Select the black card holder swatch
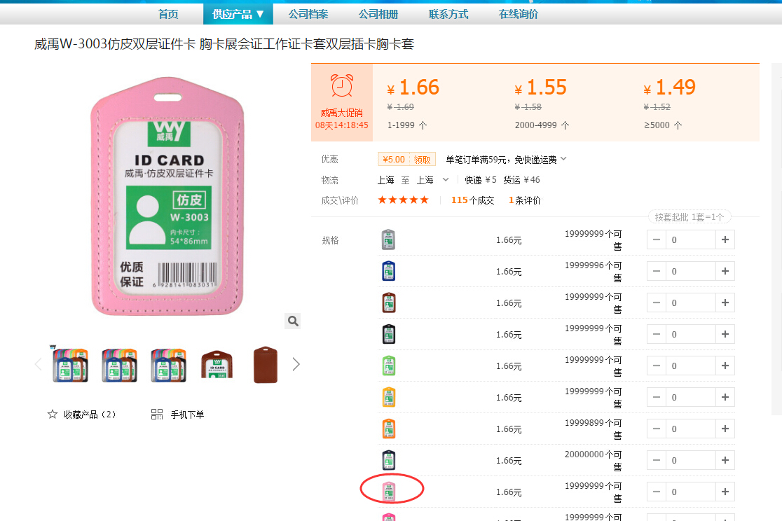This screenshot has height=521, width=782. tap(388, 334)
